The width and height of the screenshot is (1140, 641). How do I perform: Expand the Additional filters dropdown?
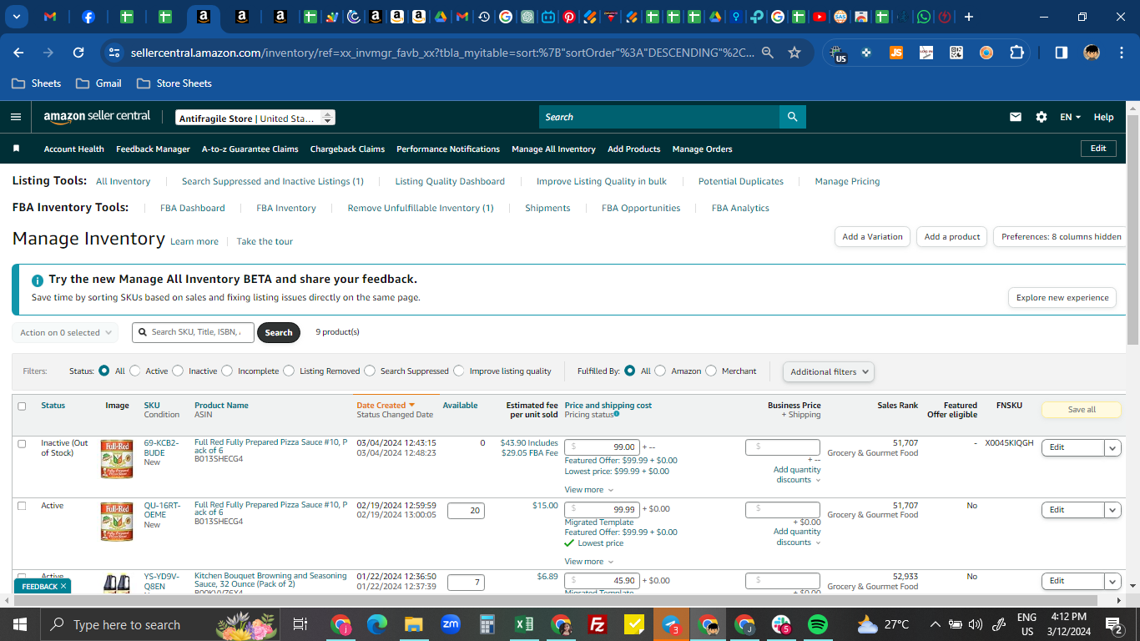coord(828,371)
